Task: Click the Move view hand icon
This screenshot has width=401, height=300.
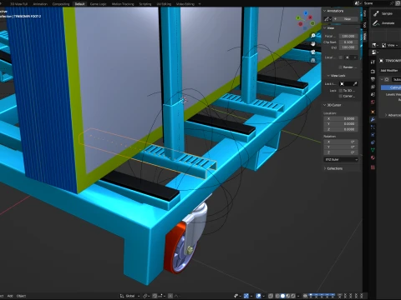Action: pyautogui.click(x=313, y=43)
